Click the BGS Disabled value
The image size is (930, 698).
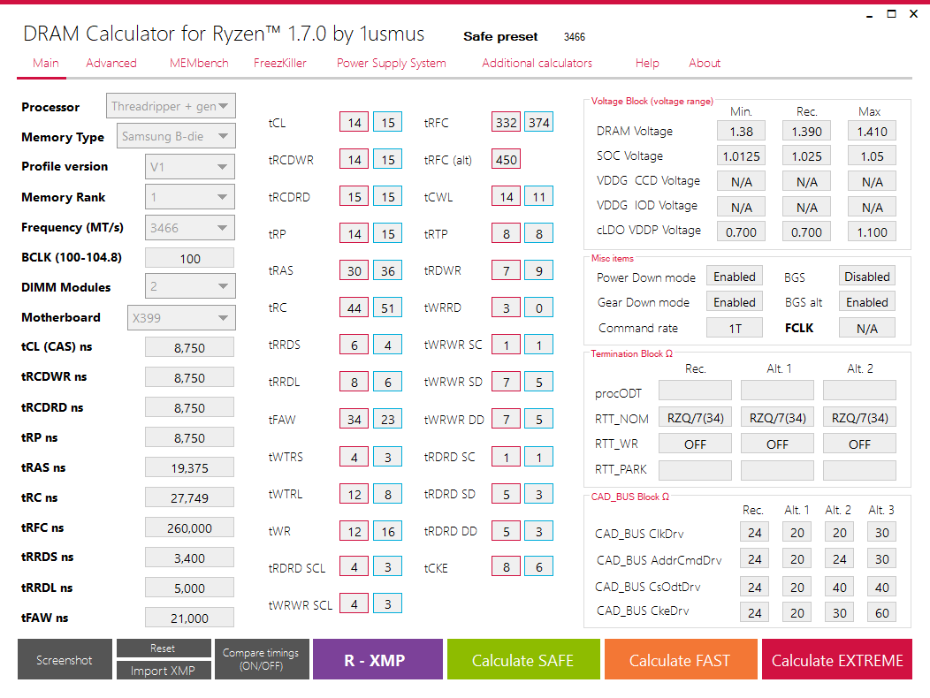(x=867, y=277)
